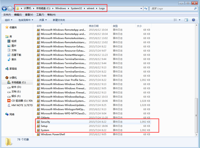Select Microsoft-Windows-User Profile Serv... file icon
The width and height of the screenshot is (200, 148).
[38, 80]
